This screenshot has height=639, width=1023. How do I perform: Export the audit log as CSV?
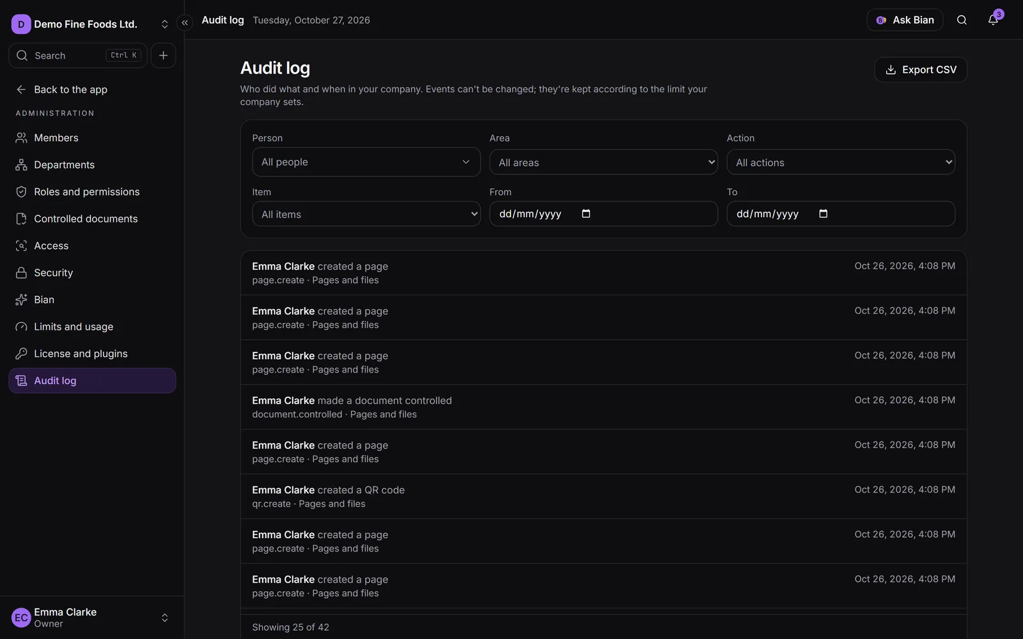point(921,70)
